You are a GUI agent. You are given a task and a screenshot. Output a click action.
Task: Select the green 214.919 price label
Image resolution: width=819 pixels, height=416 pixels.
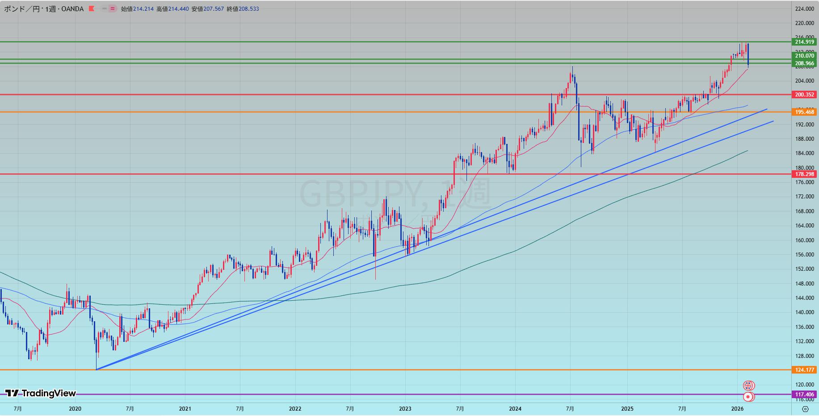click(x=804, y=42)
